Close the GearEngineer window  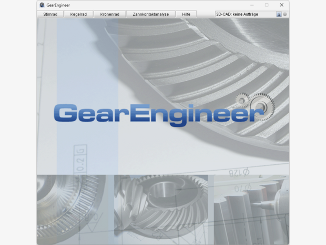[281, 5]
